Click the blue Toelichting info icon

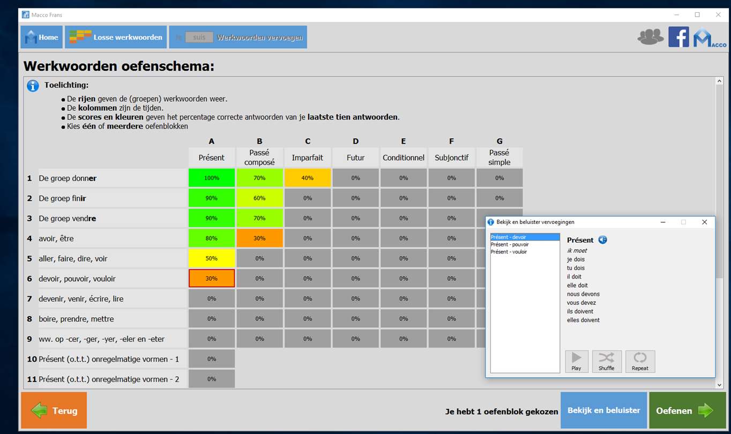(x=33, y=86)
